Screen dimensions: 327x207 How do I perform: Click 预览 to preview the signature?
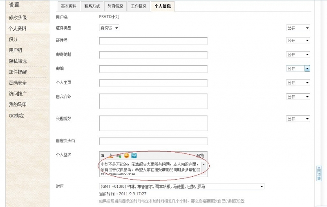click(x=200, y=155)
